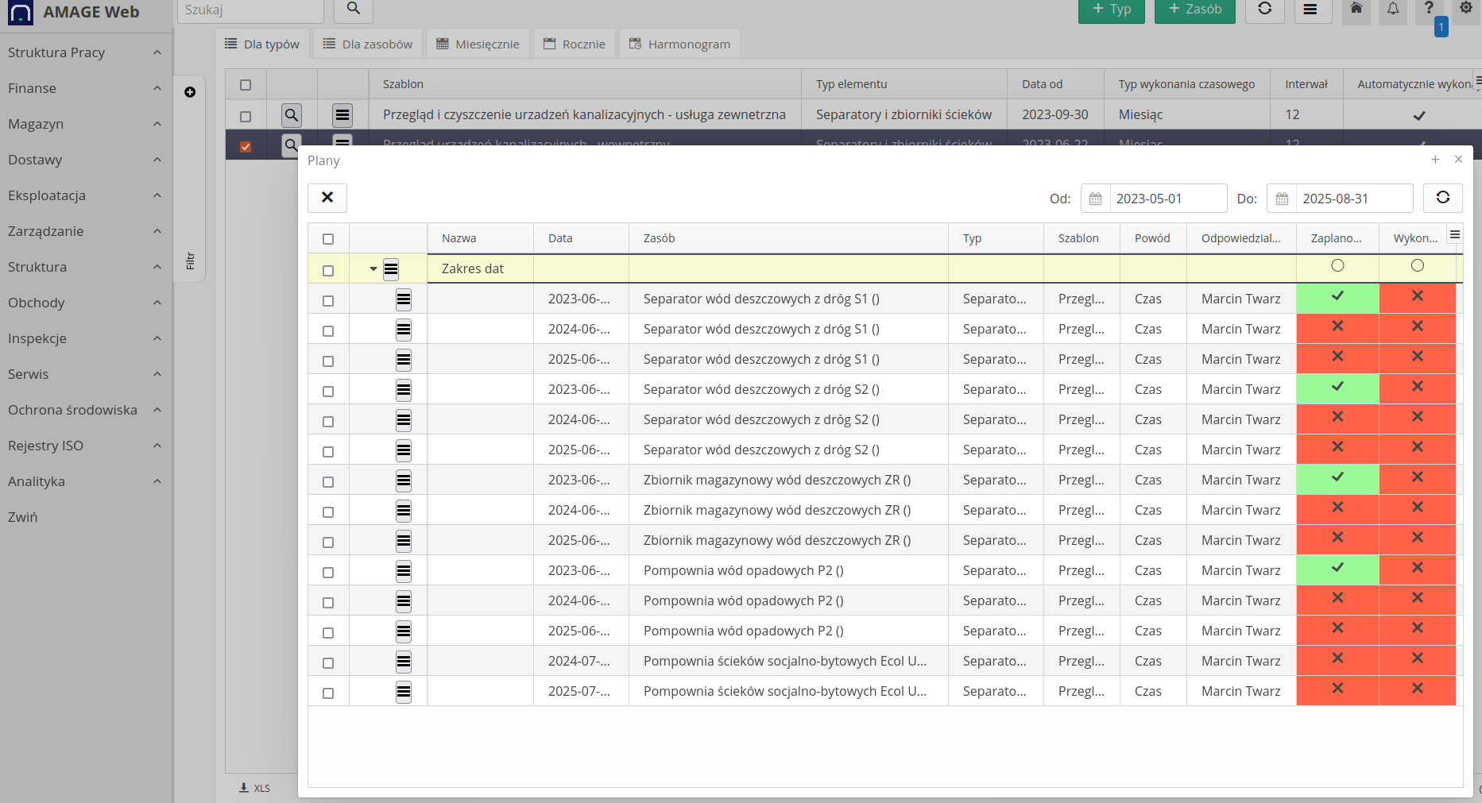This screenshot has width=1482, height=803.
Task: Select the Zaplanowane radio in Zakres dat row
Action: pyautogui.click(x=1337, y=266)
